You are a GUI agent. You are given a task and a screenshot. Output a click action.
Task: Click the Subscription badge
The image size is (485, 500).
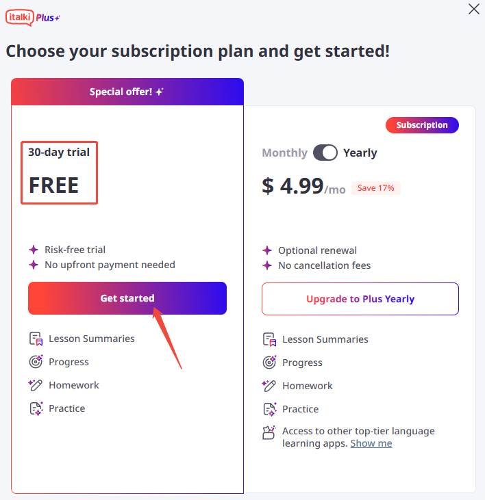pyautogui.click(x=422, y=125)
